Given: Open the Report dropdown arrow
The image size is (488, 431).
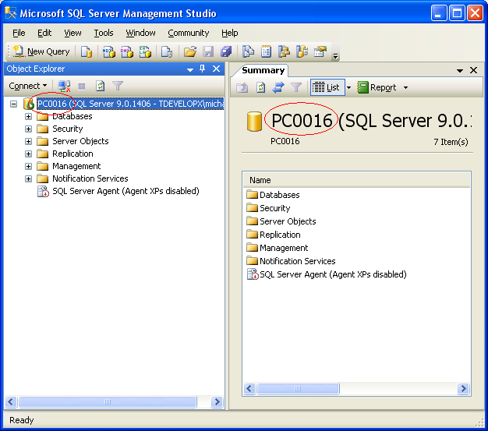Looking at the screenshot, I should [x=405, y=88].
